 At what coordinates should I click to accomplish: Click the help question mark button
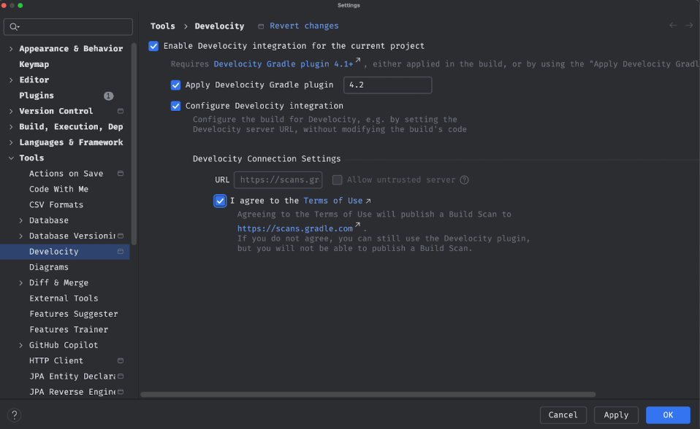[14, 415]
